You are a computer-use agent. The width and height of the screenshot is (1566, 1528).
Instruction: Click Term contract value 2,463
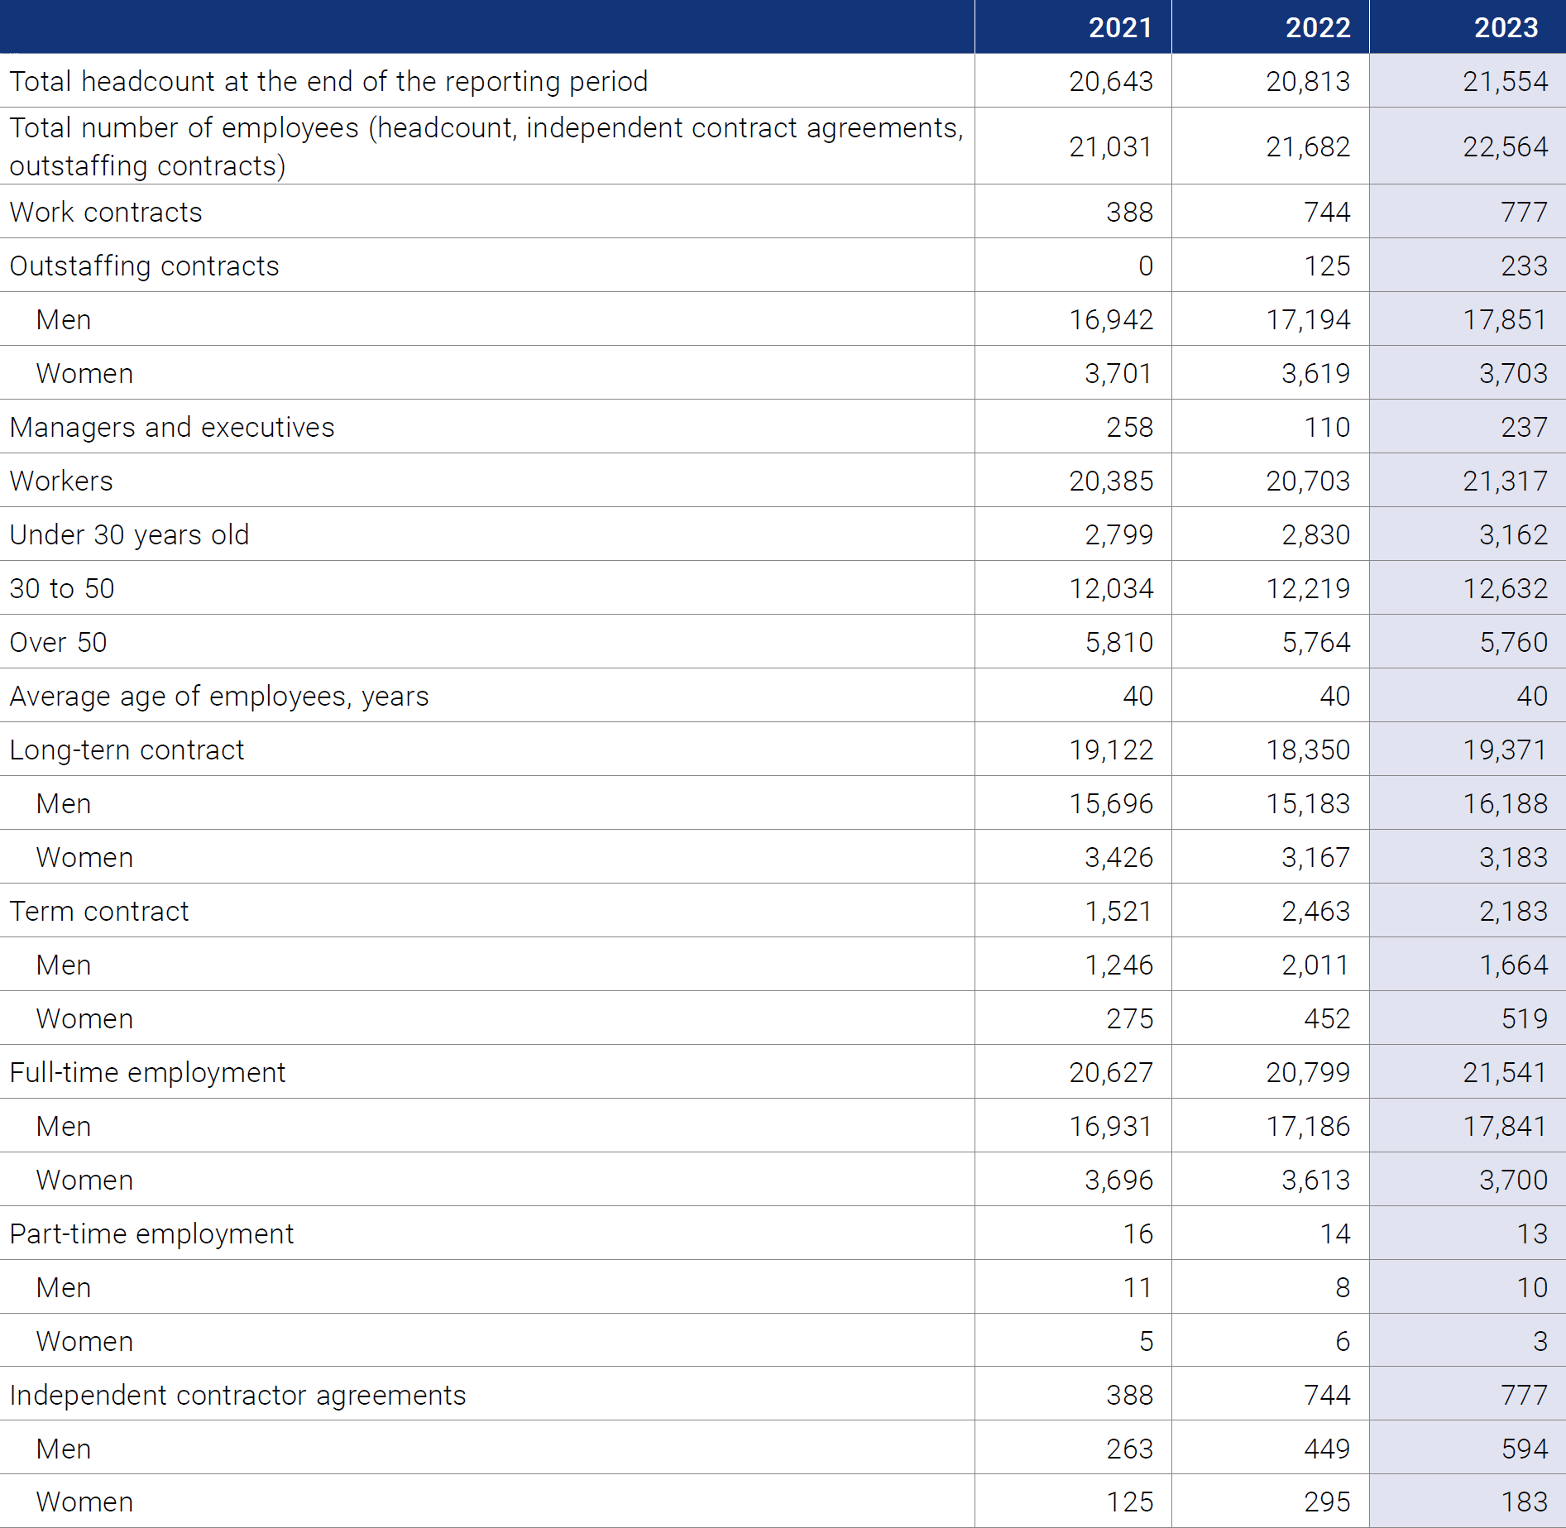click(1315, 911)
